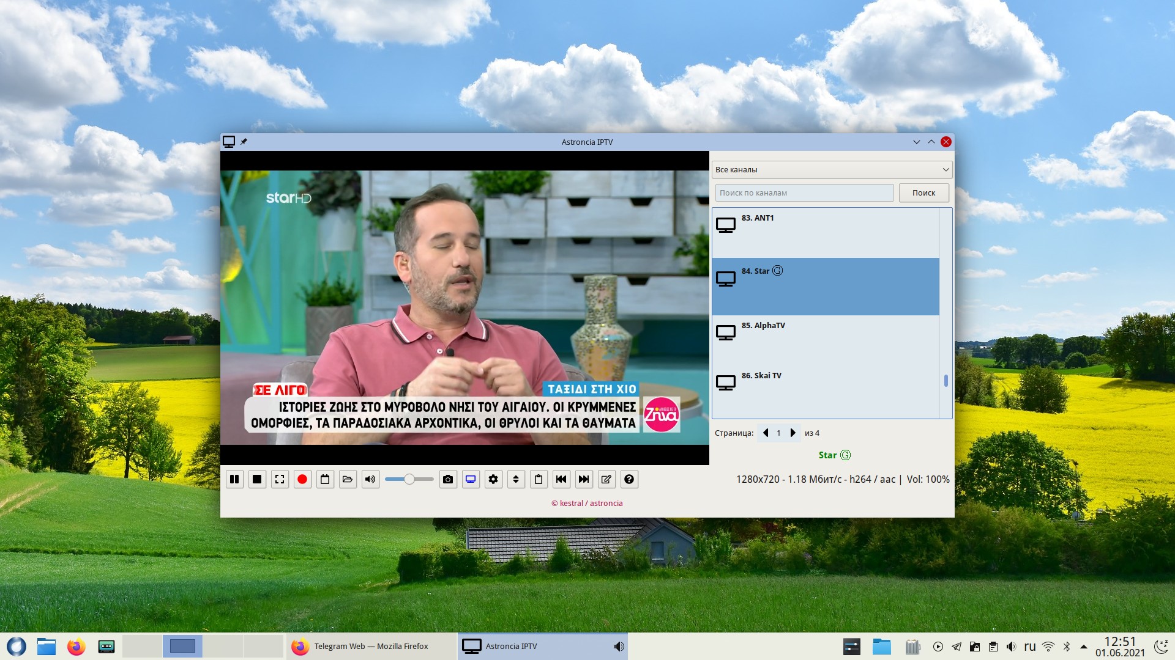The height and width of the screenshot is (660, 1175).
Task: Open the recording scheduler calendar icon
Action: pos(325,480)
